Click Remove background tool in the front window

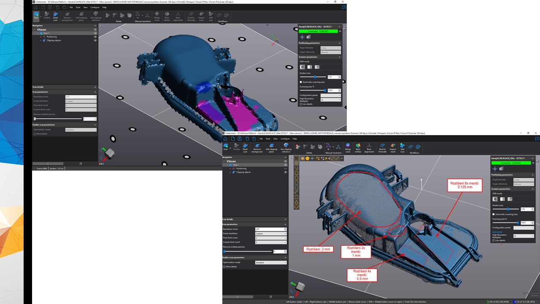[x=256, y=147]
